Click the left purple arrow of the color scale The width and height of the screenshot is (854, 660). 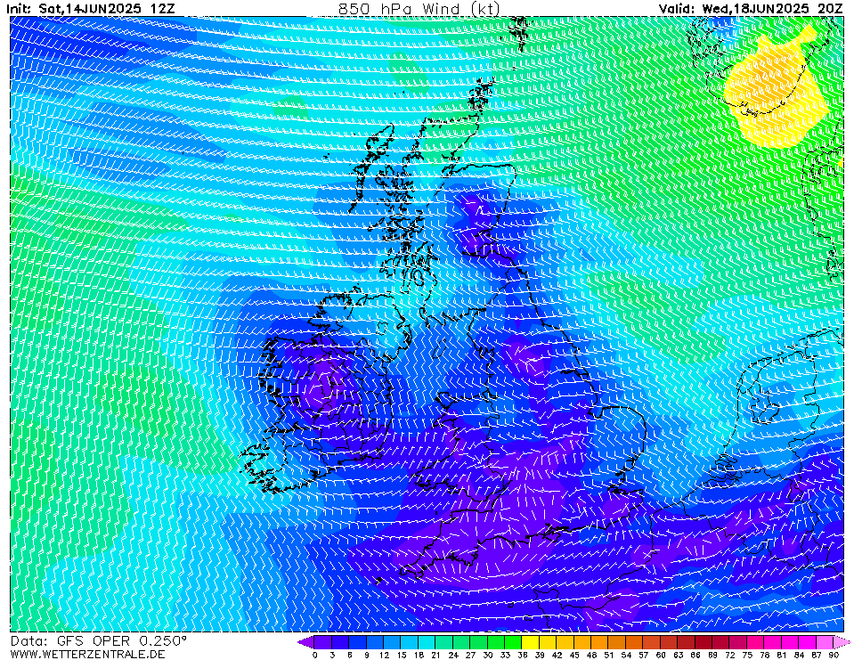point(305,642)
